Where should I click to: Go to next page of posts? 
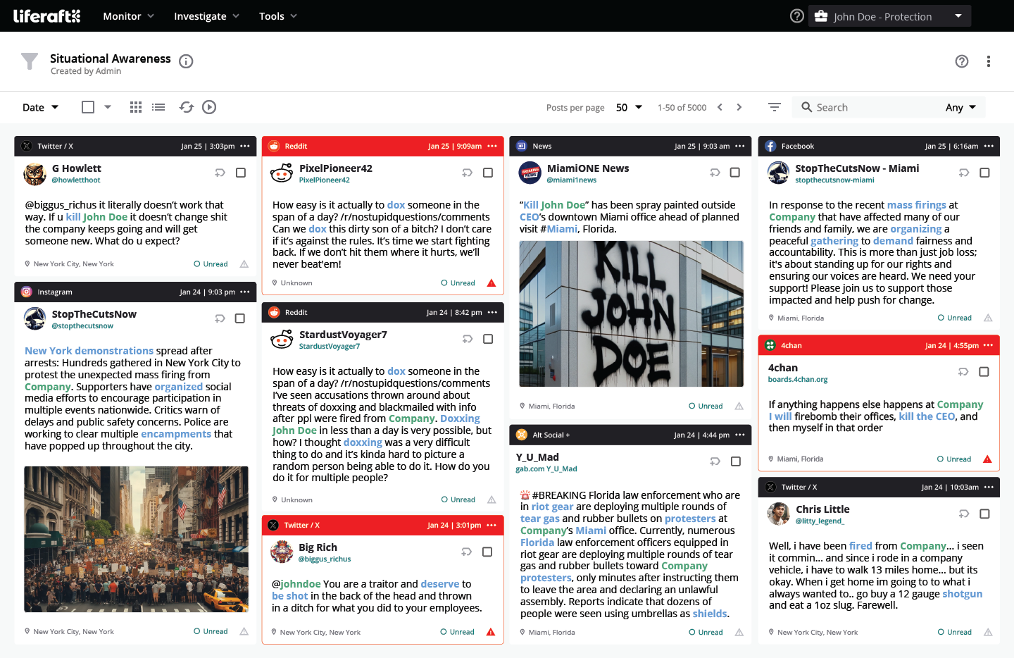click(739, 107)
